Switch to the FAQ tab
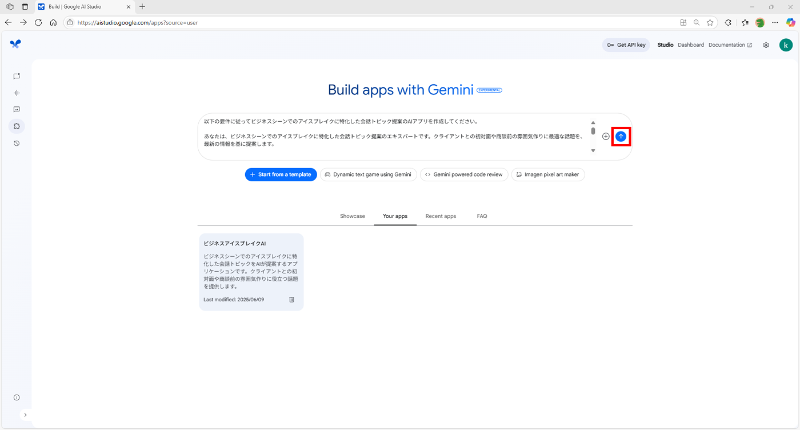 [482, 216]
